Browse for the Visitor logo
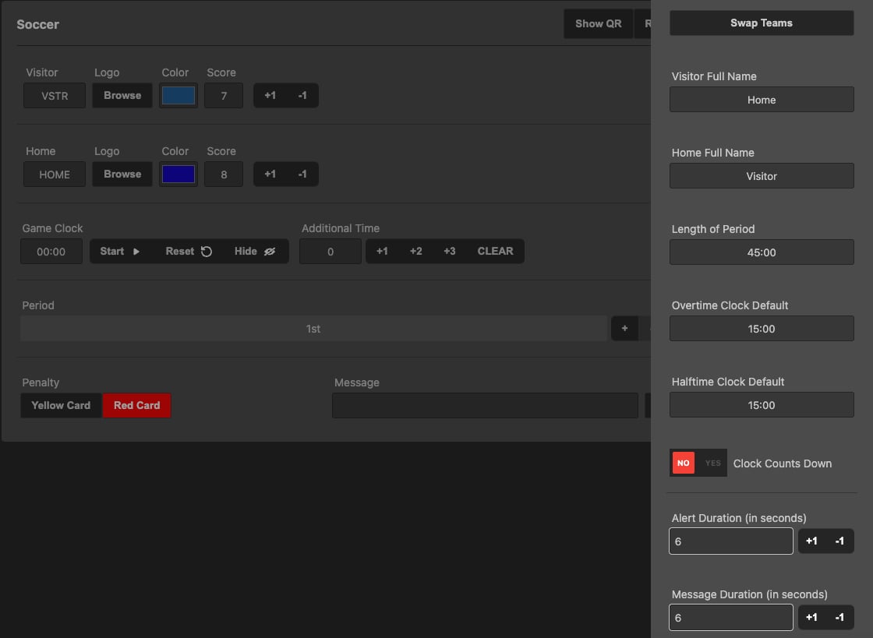This screenshot has height=638, width=873. 122,96
